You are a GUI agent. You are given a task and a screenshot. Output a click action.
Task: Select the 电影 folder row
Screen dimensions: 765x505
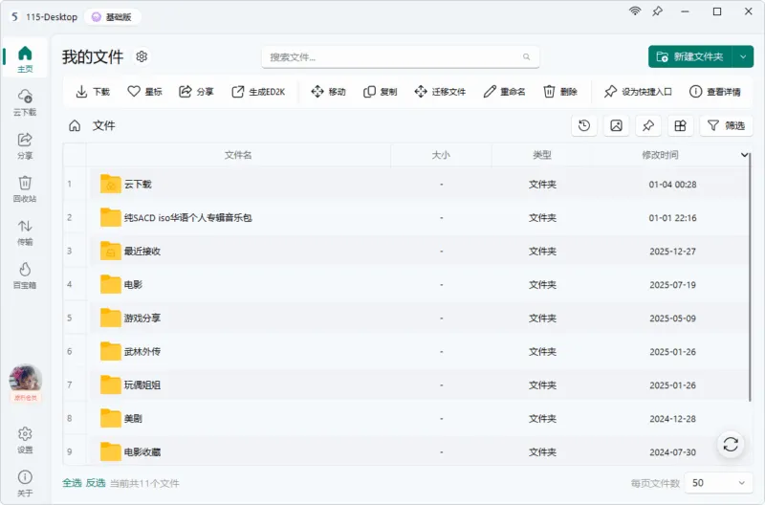[406, 284]
